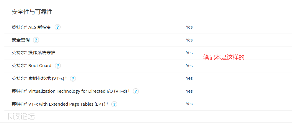292x123 pixels.
Task: Open help icon next to AES 新指令
Action: tap(58, 27)
